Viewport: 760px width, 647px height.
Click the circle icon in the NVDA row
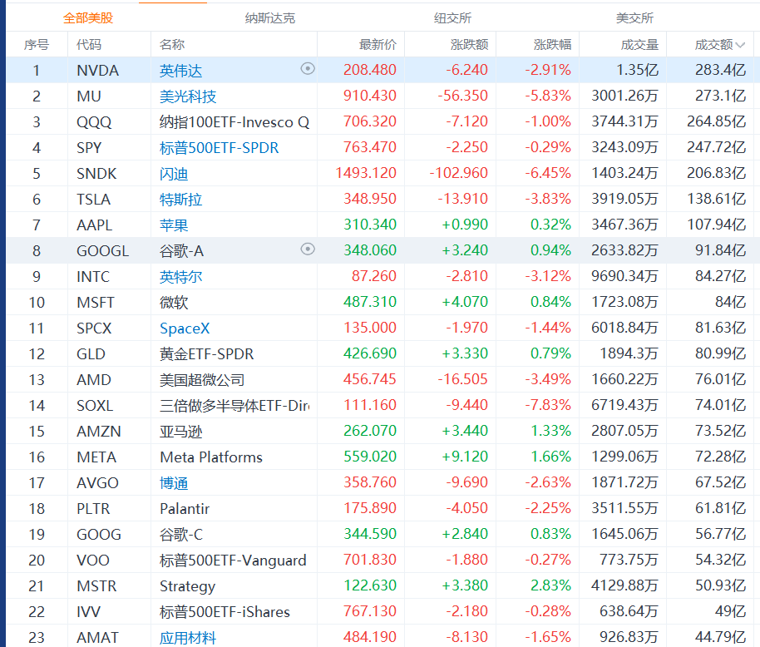point(308,69)
